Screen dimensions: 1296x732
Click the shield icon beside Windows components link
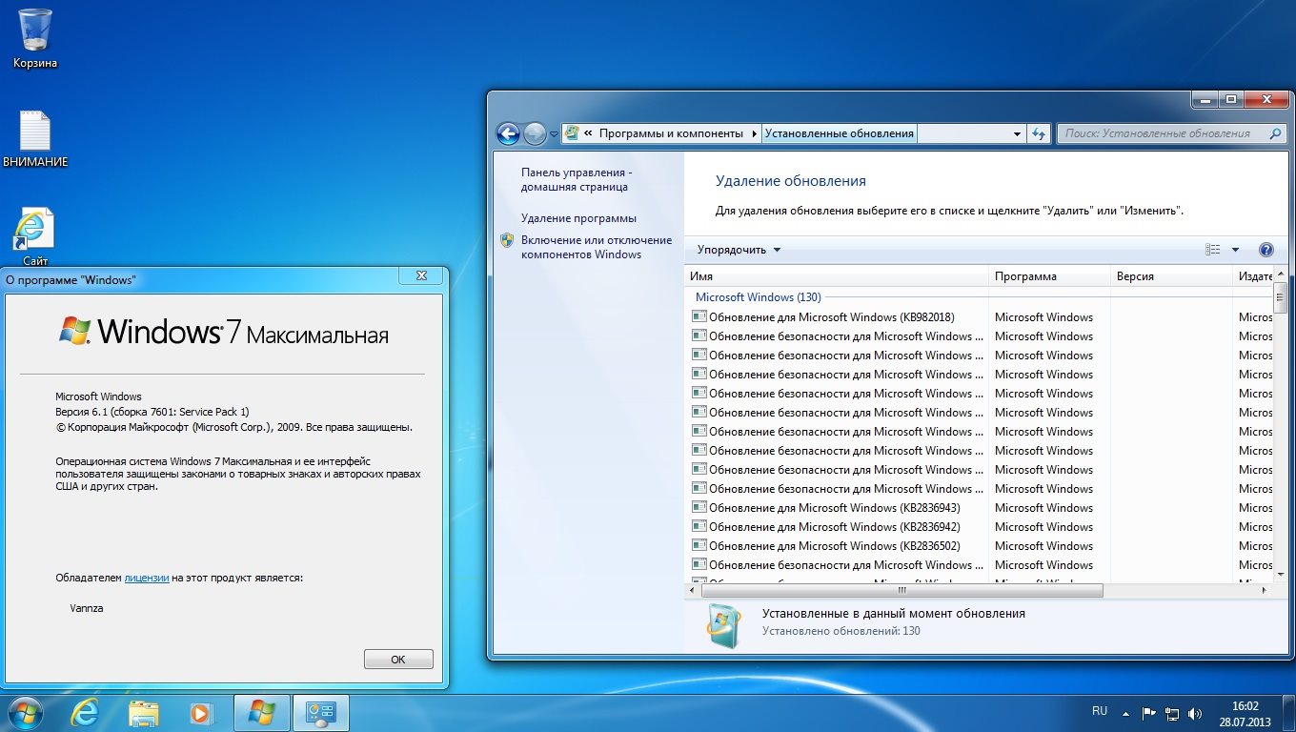click(x=507, y=240)
